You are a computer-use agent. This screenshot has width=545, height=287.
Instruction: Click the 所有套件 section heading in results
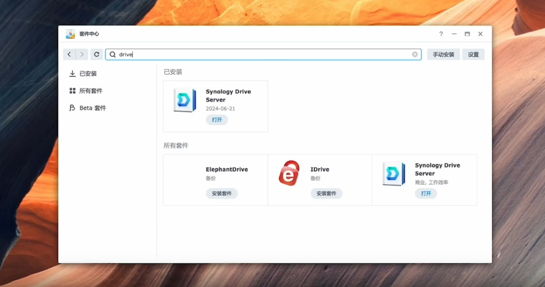click(176, 146)
